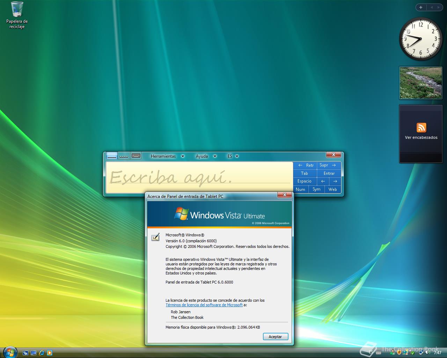Image resolution: width=447 pixels, height=358 pixels.
Task: Open Términos de licencia del software link
Action: click(204, 305)
